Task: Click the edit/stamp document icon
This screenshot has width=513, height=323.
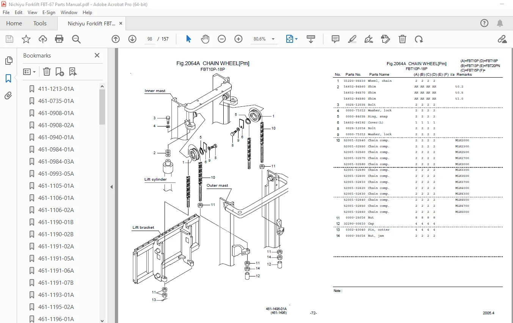Action: (385, 39)
